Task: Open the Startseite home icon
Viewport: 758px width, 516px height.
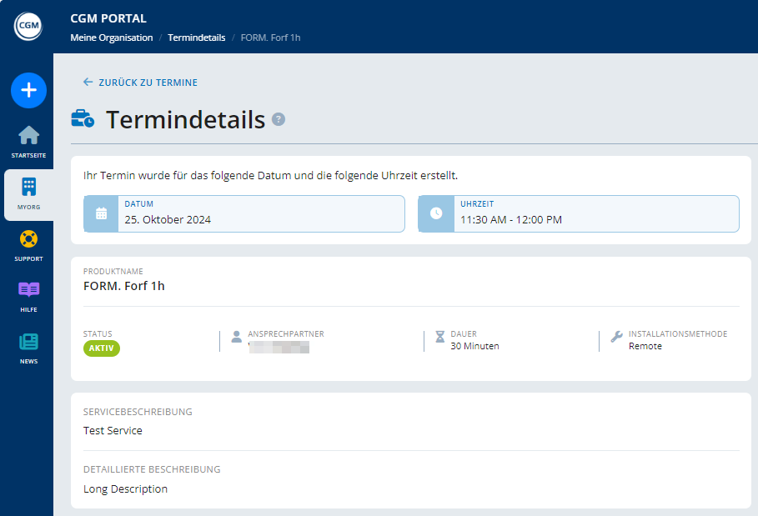Action: point(28,133)
